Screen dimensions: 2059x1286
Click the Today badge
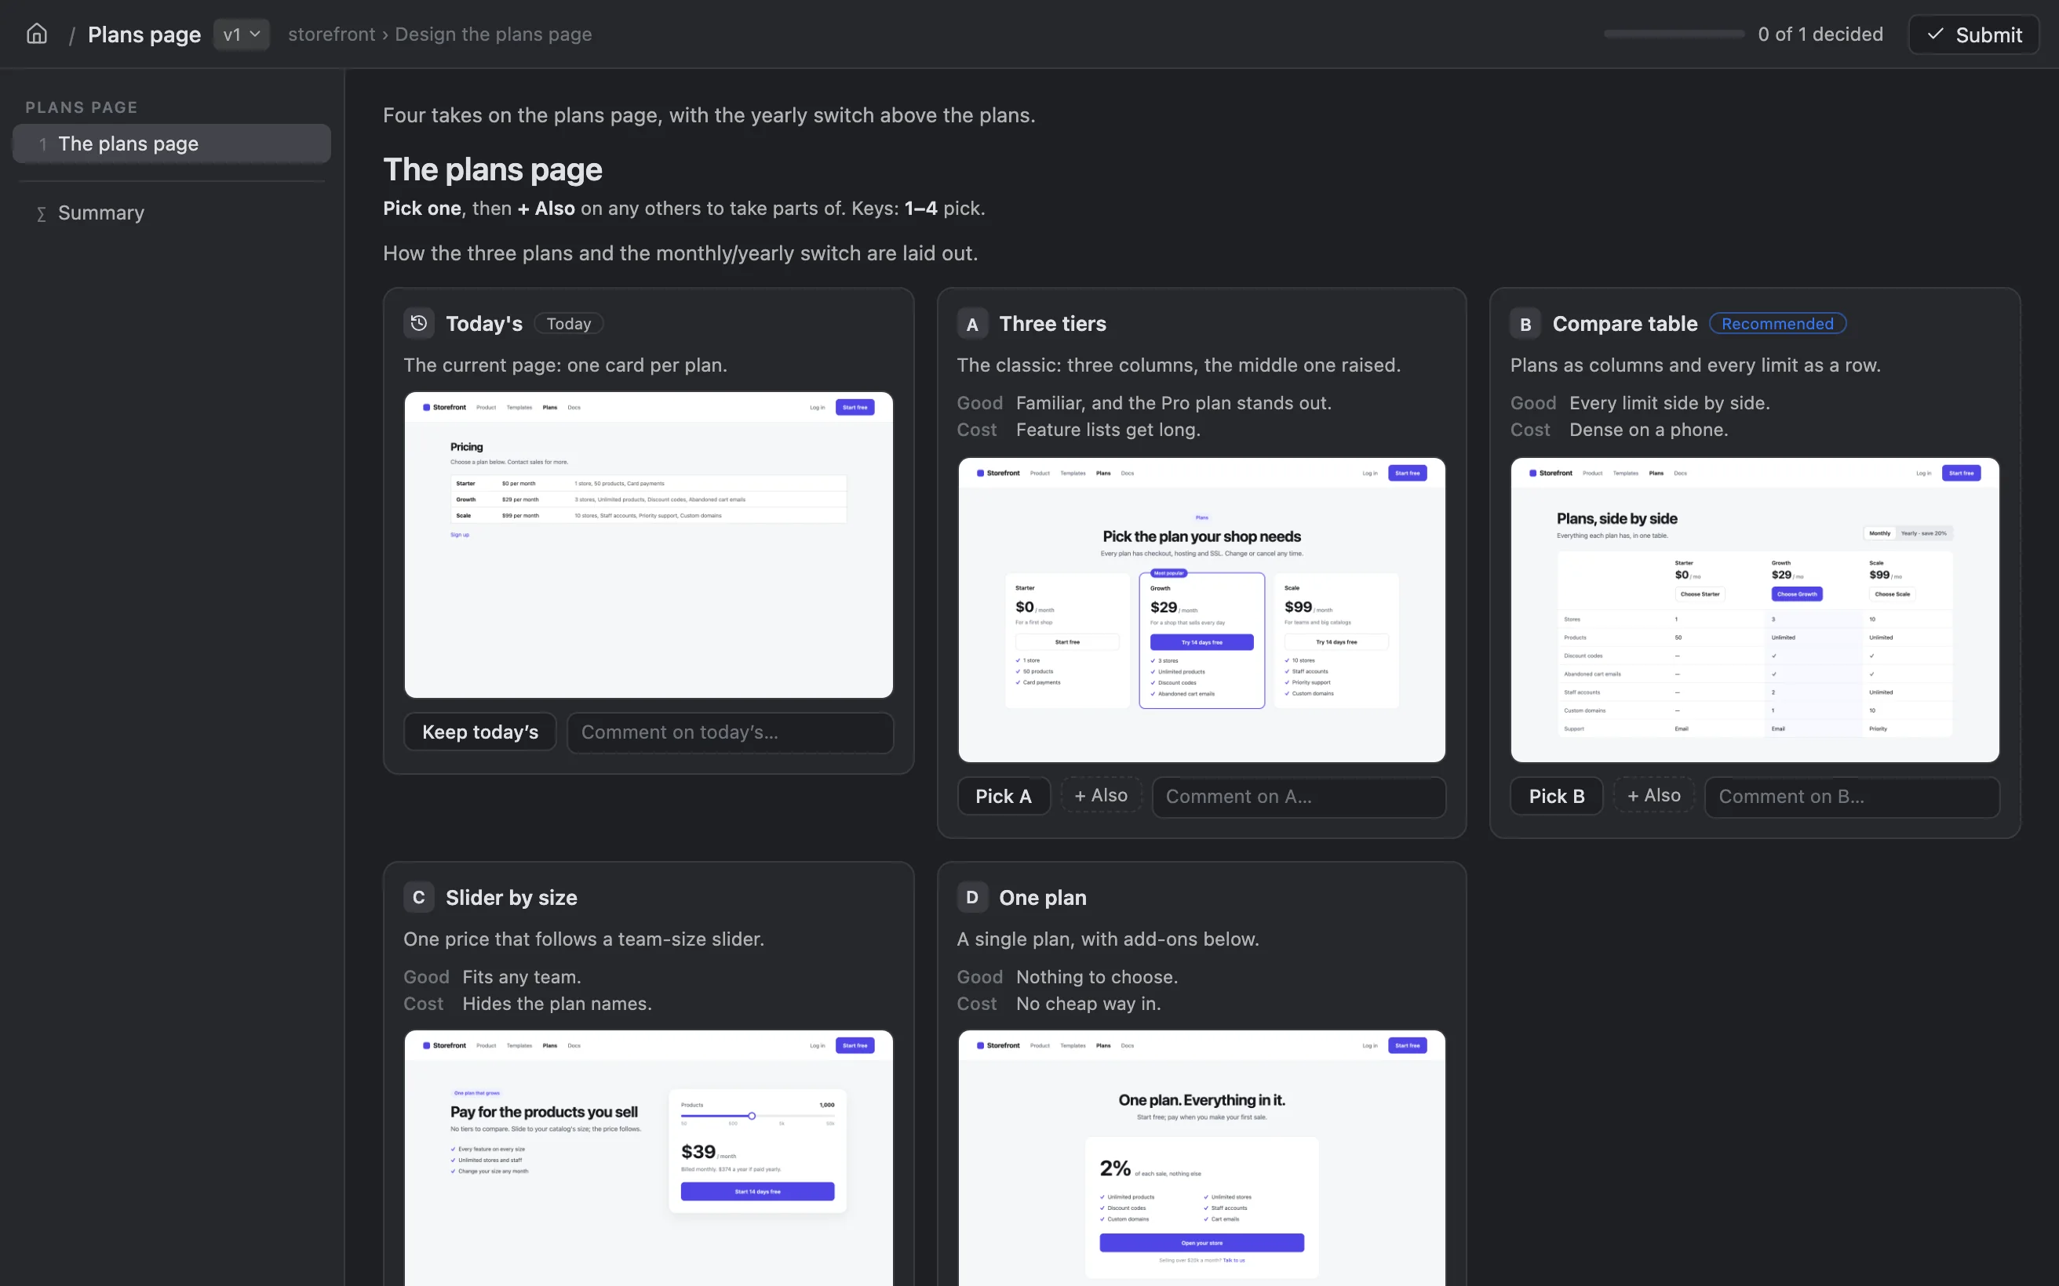pos(568,323)
